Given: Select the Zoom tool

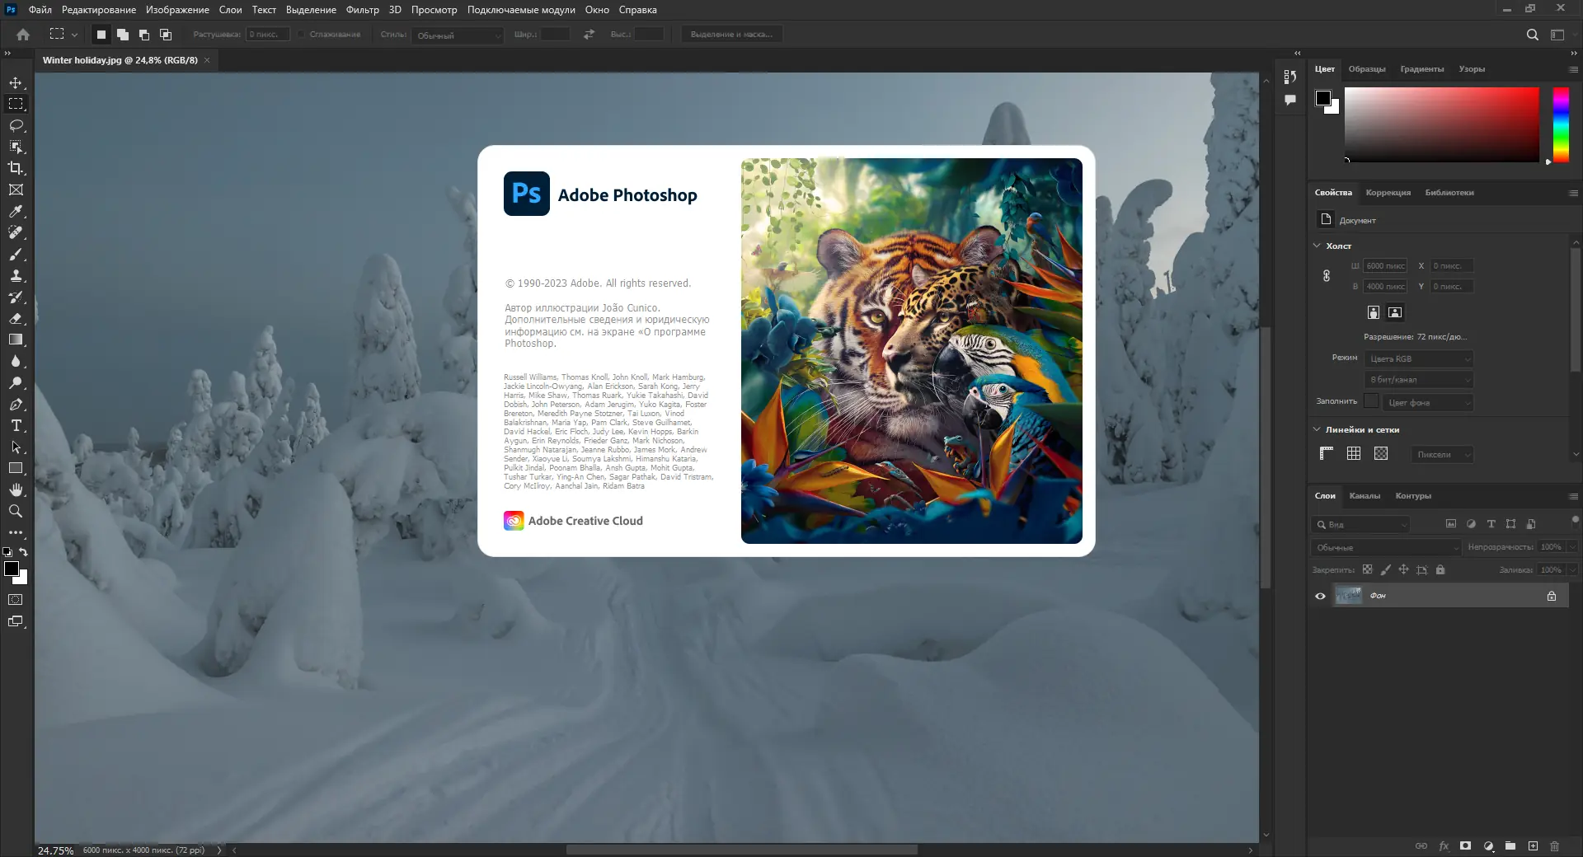Looking at the screenshot, I should pyautogui.click(x=16, y=511).
